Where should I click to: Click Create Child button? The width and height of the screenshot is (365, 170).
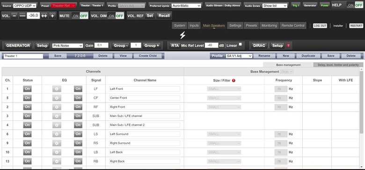pyautogui.click(x=147, y=56)
